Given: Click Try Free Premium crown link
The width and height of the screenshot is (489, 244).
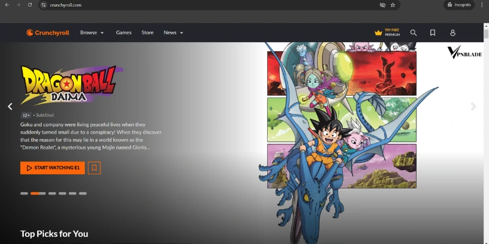Looking at the screenshot, I should pyautogui.click(x=388, y=33).
